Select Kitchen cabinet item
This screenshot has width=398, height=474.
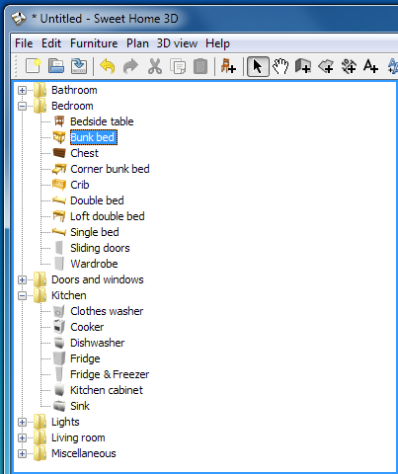point(107,390)
